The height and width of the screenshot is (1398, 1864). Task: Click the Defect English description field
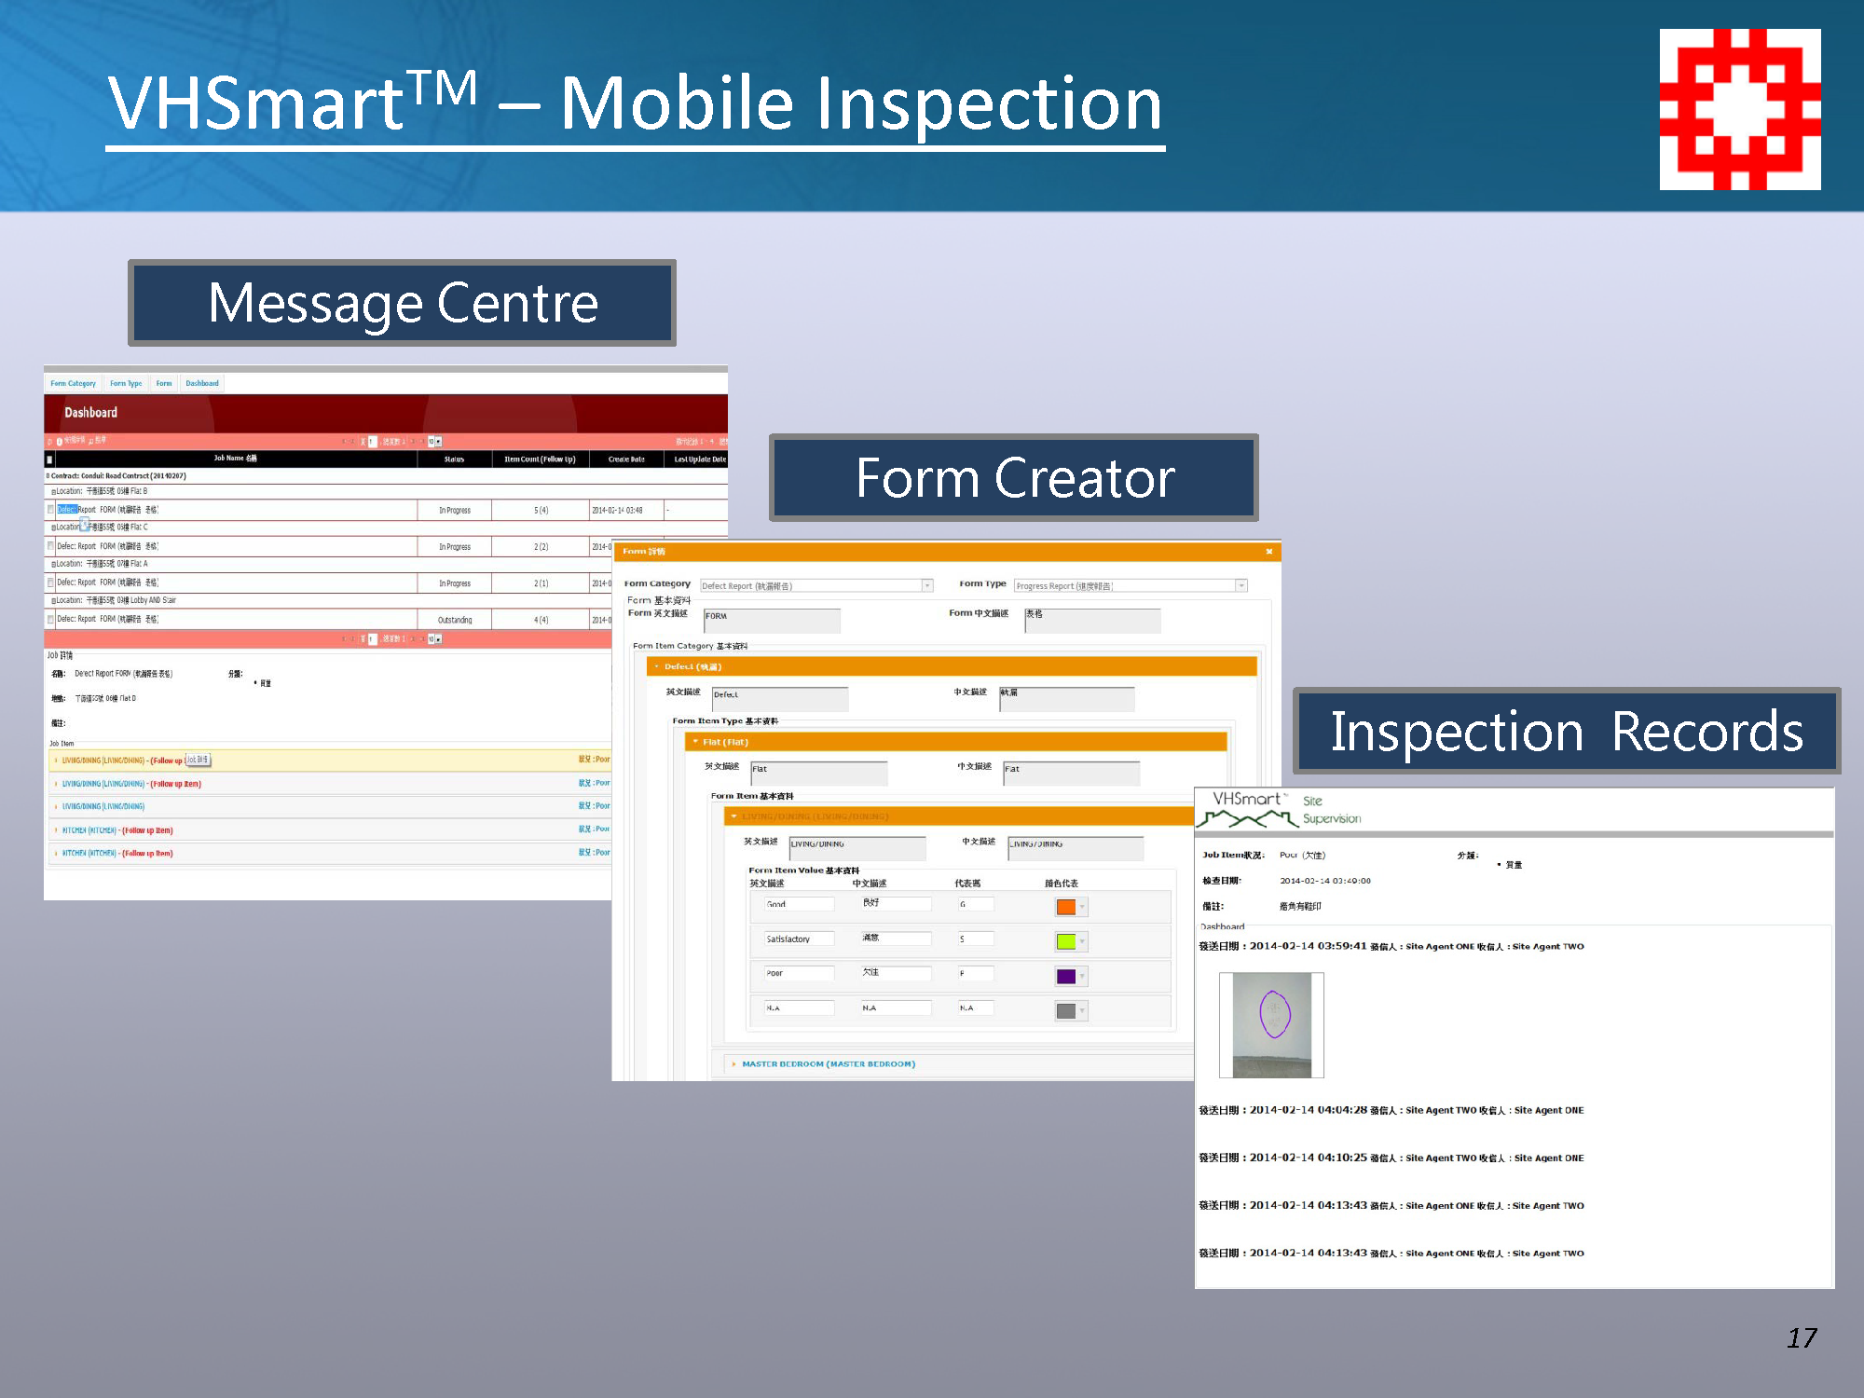780,699
